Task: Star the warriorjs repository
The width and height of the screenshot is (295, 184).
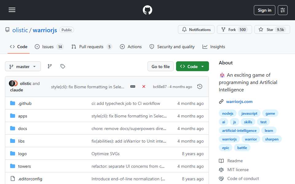Action: [x=272, y=30]
